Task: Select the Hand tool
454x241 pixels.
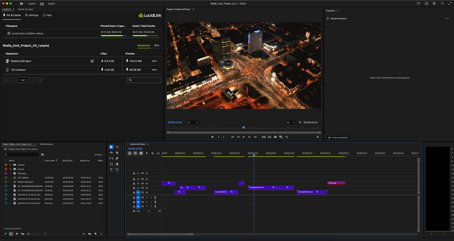Action: pos(117,164)
